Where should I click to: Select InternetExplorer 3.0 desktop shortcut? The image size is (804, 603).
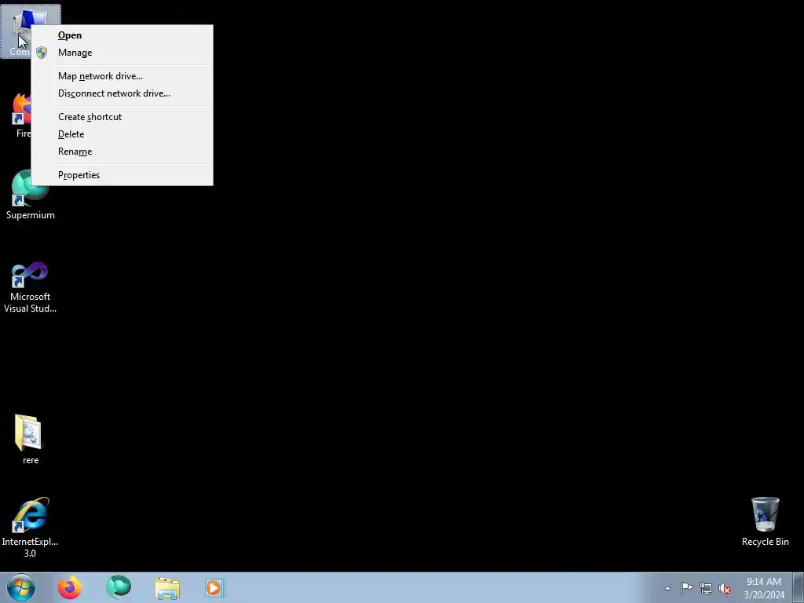[31, 527]
